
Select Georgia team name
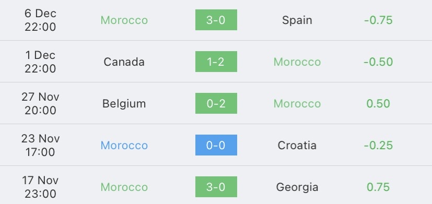click(297, 187)
